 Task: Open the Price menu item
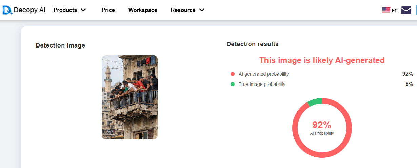pyautogui.click(x=108, y=10)
